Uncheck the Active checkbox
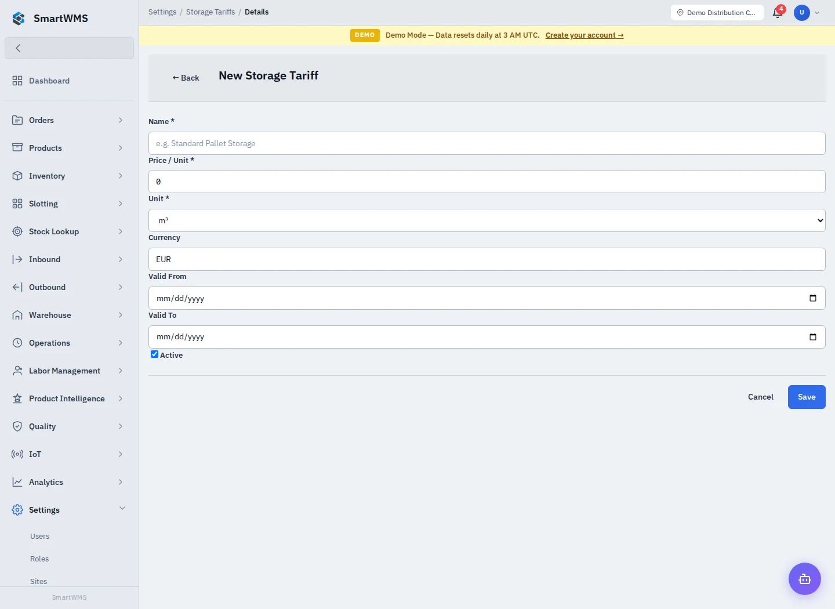 click(154, 354)
